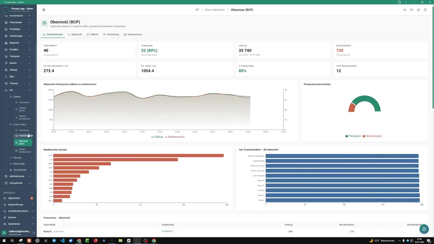Click the AI sparkle icon in header
Viewport: 434px width, 244px height.
(x=418, y=10)
